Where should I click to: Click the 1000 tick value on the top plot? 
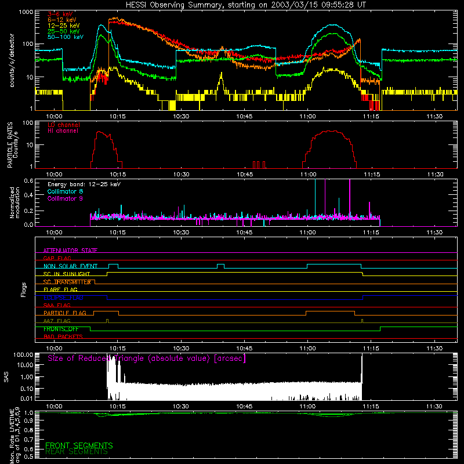point(26,12)
